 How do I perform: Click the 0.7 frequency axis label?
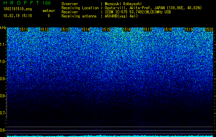point(3,113)
